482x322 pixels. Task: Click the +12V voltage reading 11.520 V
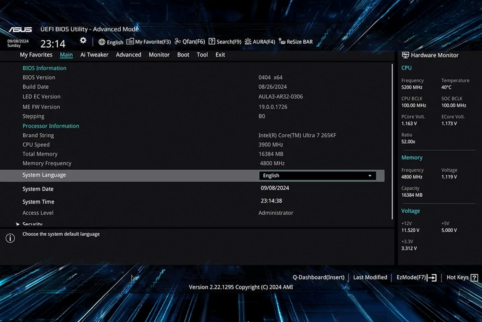click(x=410, y=230)
